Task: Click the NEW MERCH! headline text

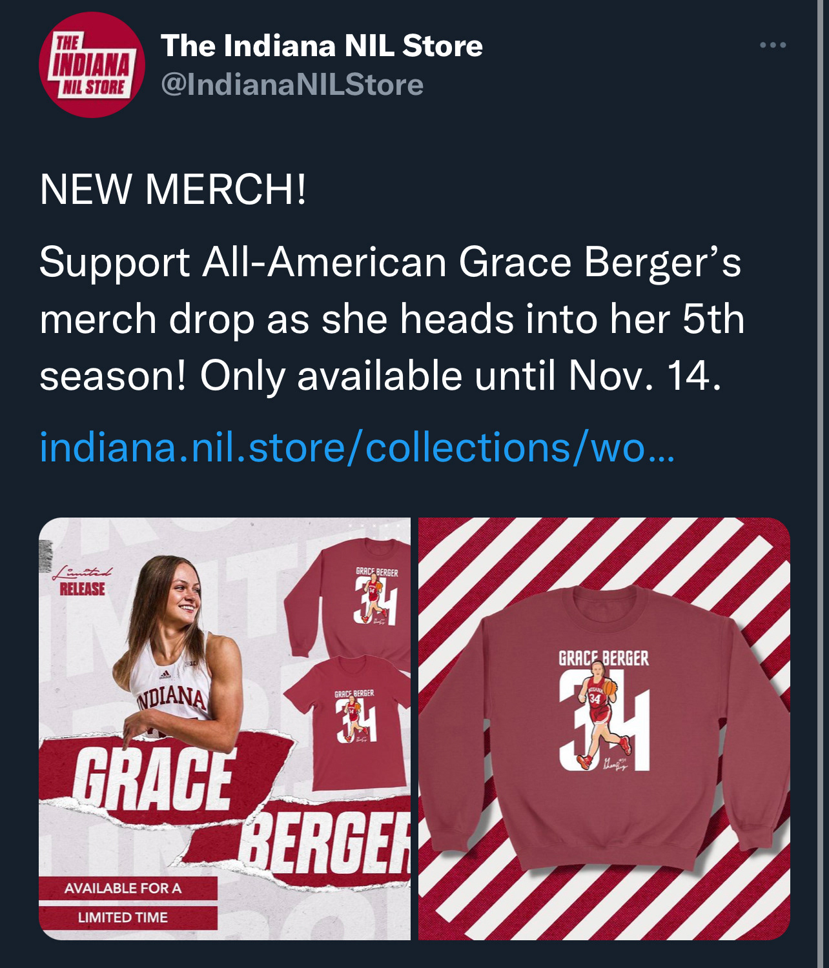Action: point(173,189)
